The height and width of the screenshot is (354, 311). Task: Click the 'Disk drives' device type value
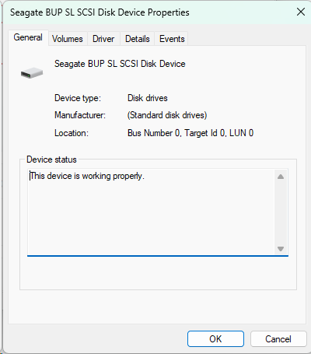click(148, 98)
